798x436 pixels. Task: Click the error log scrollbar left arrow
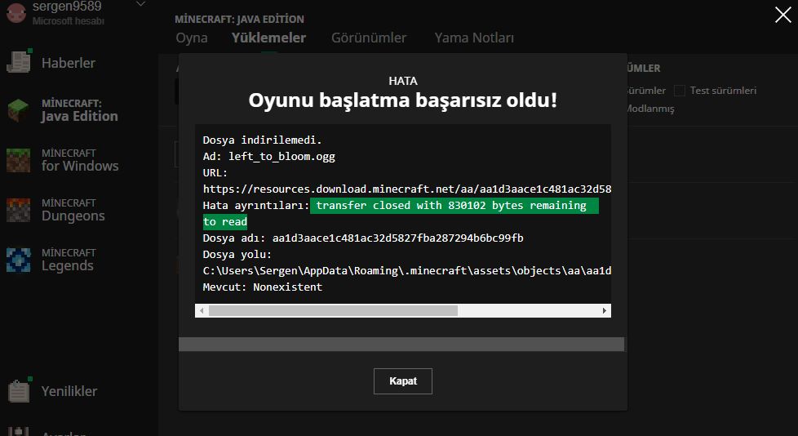pos(202,311)
